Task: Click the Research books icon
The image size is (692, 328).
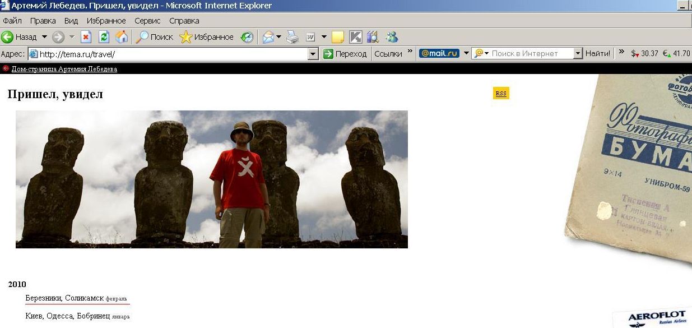Action: click(x=373, y=37)
